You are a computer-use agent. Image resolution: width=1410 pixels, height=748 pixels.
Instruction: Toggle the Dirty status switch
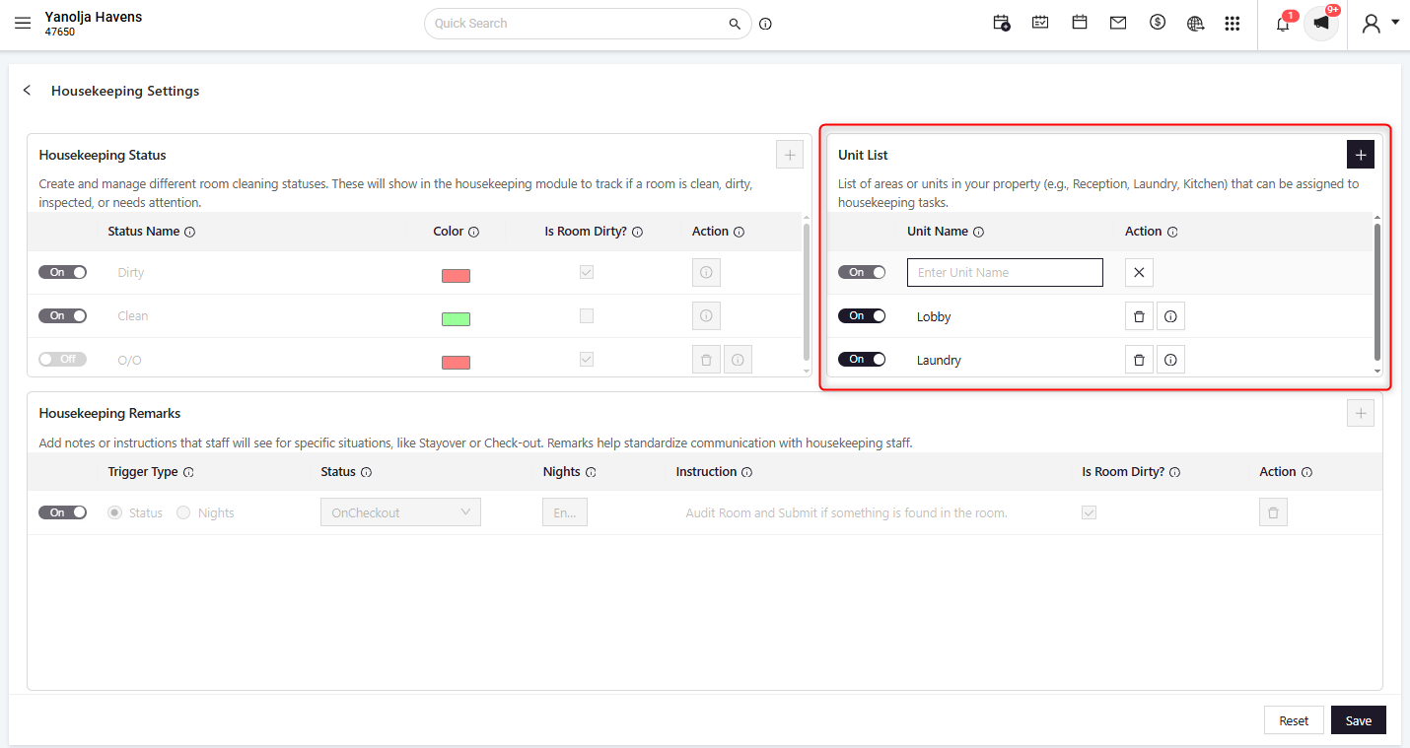click(x=63, y=272)
